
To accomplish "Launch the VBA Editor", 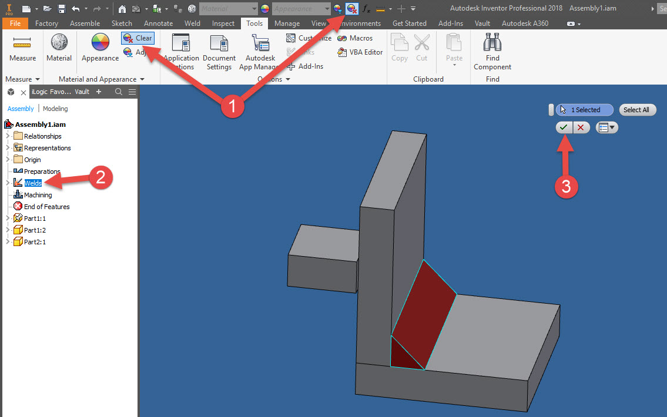I will coord(360,52).
